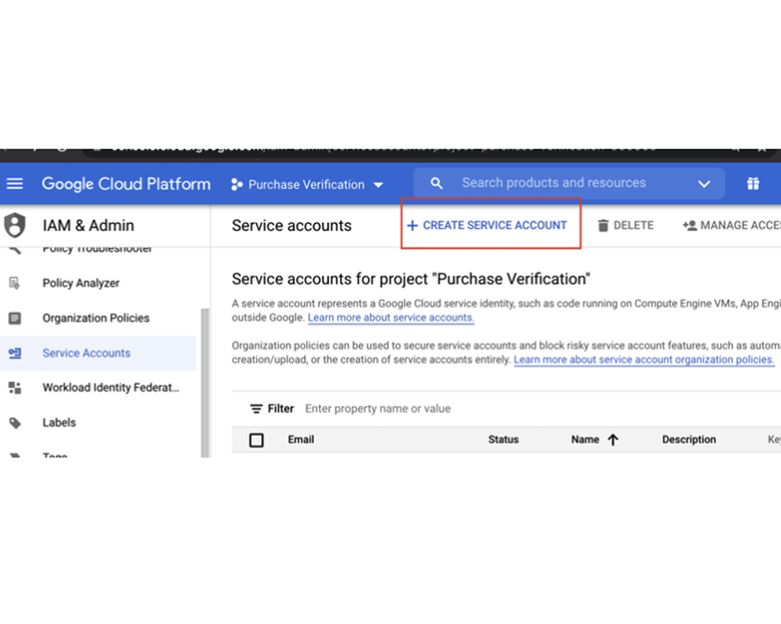Image resolution: width=781 pixels, height=624 pixels.
Task: Click the Service accounts page title
Action: coord(291,225)
